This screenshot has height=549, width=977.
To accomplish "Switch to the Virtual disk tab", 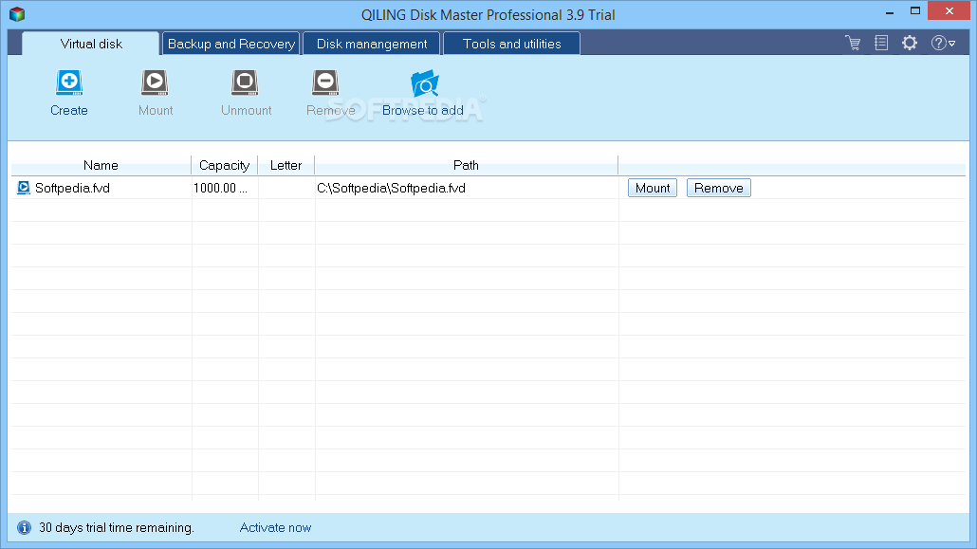I will (91, 44).
